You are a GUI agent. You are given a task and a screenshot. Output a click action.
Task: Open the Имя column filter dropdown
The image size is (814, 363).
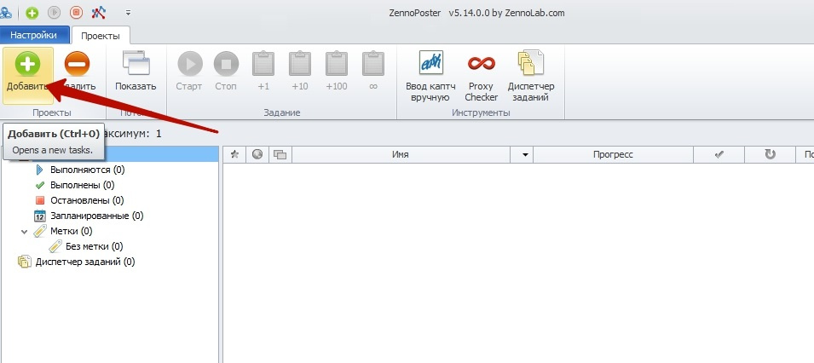525,154
